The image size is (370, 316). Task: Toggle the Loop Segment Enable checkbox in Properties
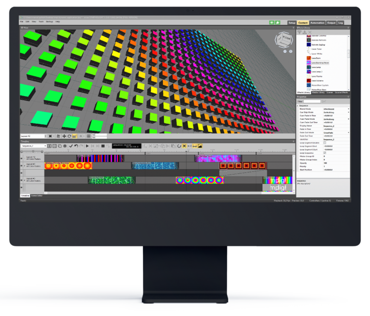click(325, 143)
